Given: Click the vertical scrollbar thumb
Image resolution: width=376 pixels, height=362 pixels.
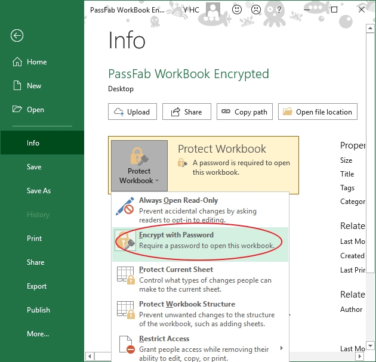Looking at the screenshot, I should pos(370,153).
